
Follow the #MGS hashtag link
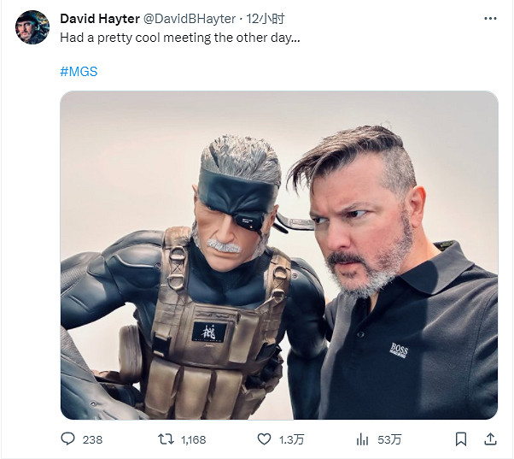pos(79,72)
